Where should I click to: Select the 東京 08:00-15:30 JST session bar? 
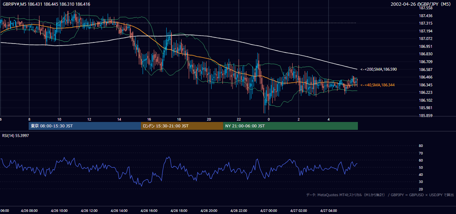85,126
